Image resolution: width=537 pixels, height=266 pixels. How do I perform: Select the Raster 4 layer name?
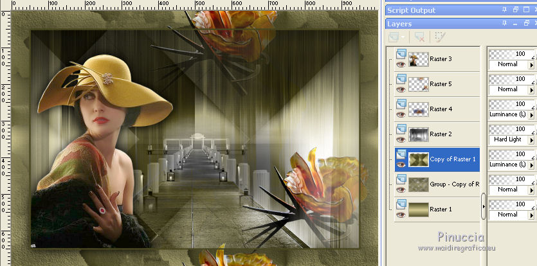(441, 109)
